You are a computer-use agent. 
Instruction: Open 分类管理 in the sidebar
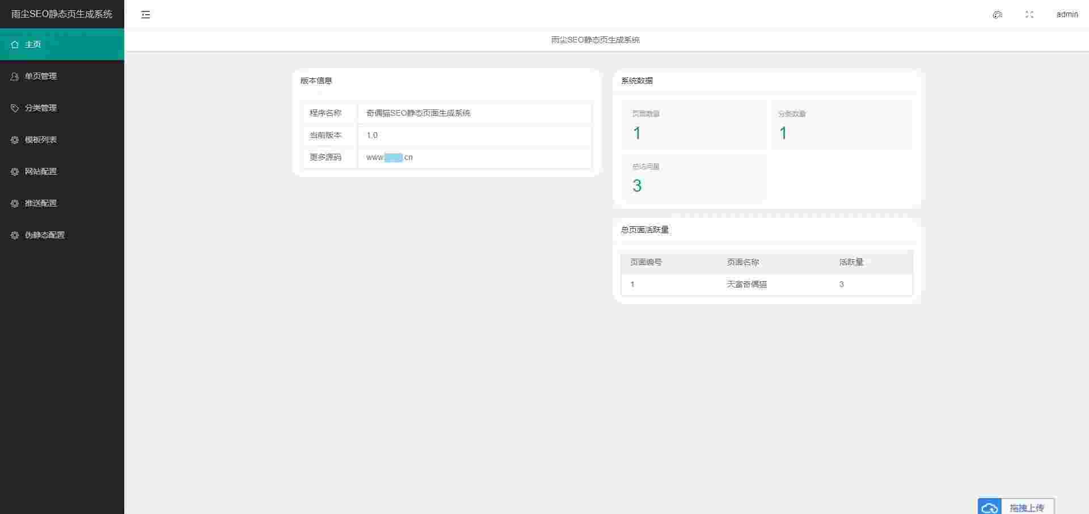tap(62, 108)
